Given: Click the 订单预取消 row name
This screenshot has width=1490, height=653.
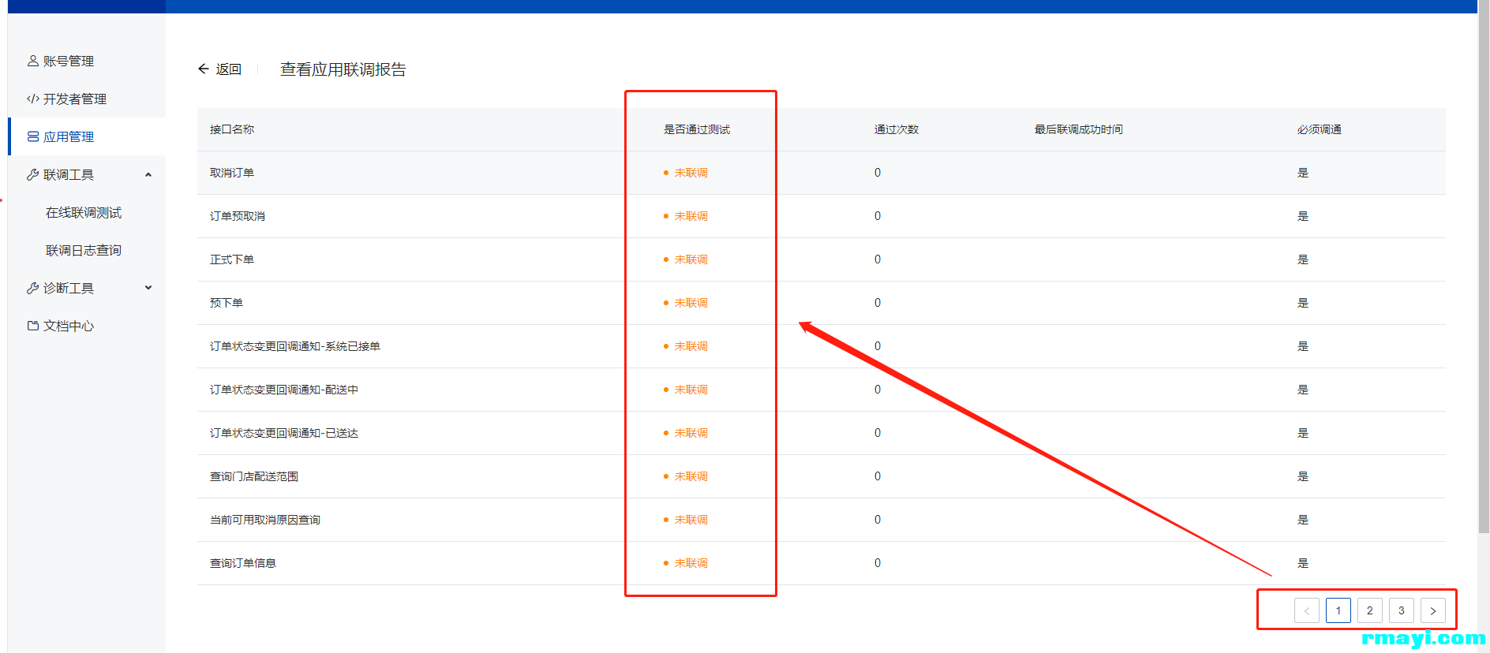Looking at the screenshot, I should [238, 216].
